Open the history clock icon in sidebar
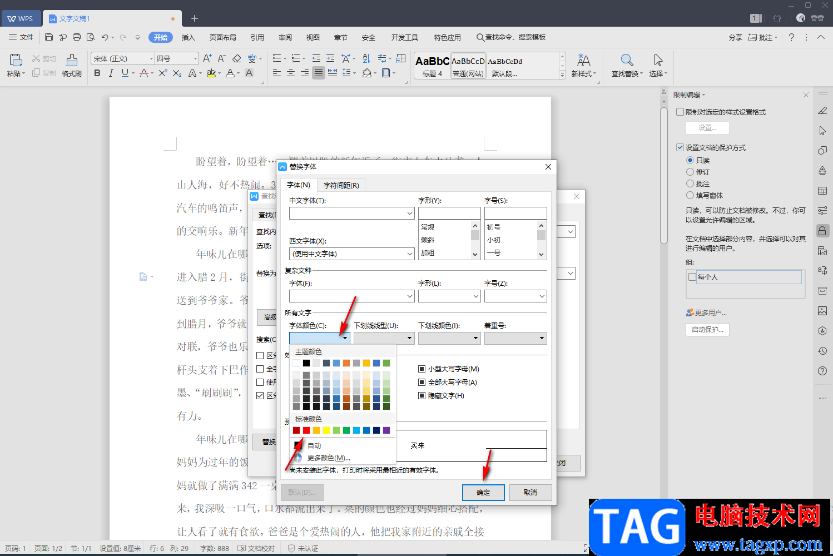 point(822,351)
